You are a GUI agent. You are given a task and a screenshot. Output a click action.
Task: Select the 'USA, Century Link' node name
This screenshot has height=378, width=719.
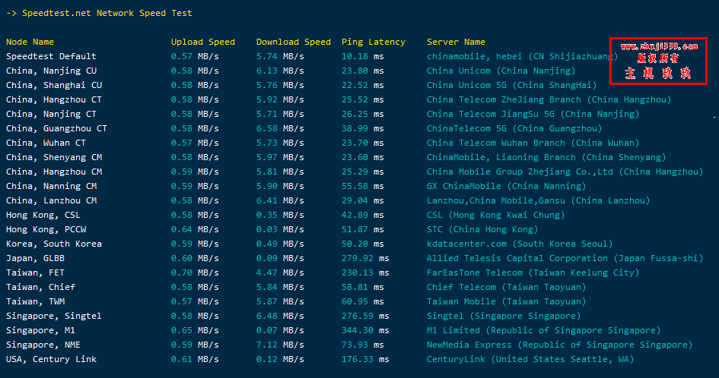pos(52,359)
